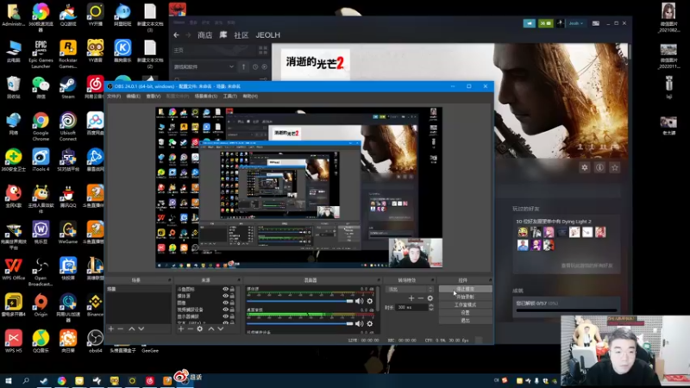Click 开始录制 button in OBS controls
Screen dimensions: 690x388
(465, 297)
